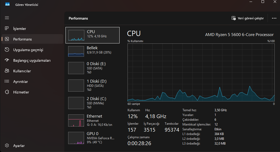The image size is (280, 152).
Task: Minimize the Görev Yöneticisi window
Action: click(x=251, y=2)
